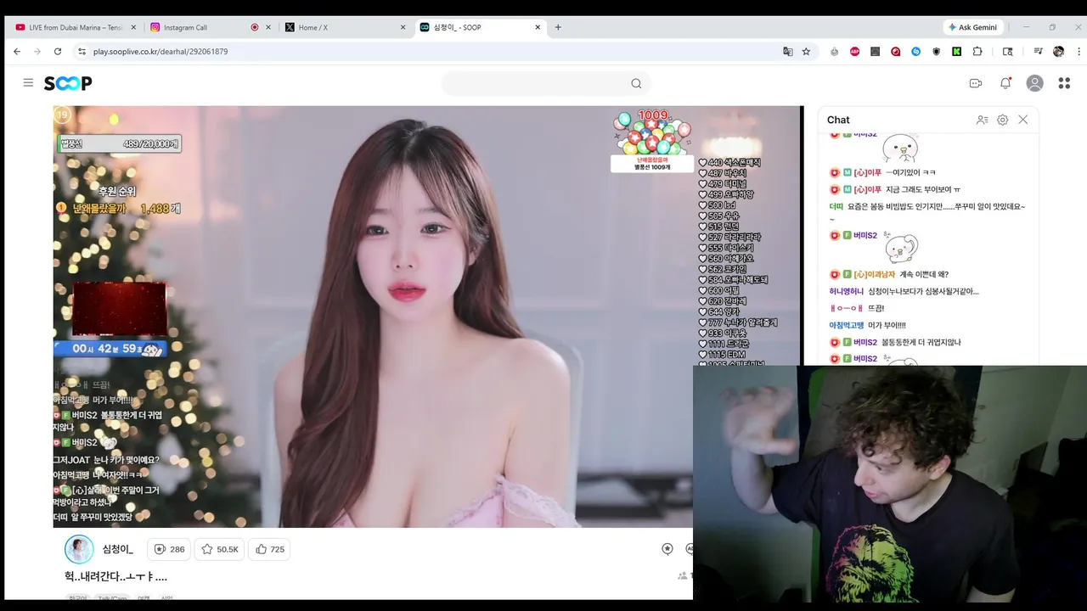
Task: Open the AdBlock Plus extension
Action: [854, 52]
